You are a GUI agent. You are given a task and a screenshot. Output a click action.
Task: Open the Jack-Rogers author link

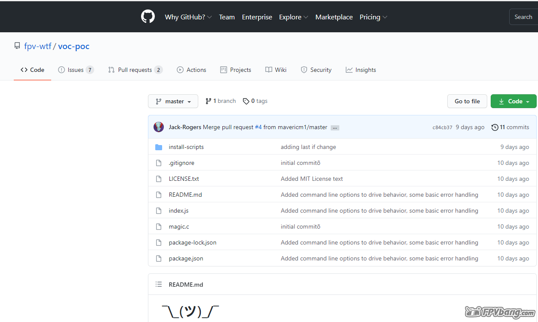[185, 127]
